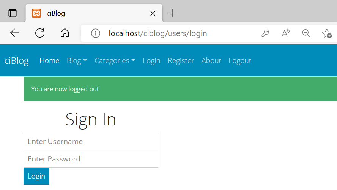The width and height of the screenshot is (337, 190).
Task: View site information icon in address bar
Action: (95, 33)
